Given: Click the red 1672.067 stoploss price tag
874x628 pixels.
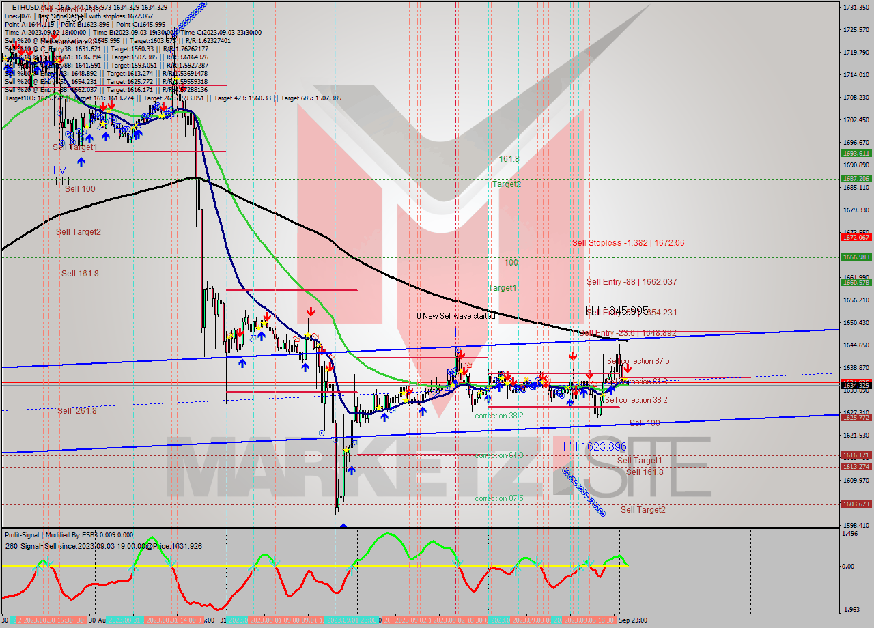Looking at the screenshot, I should click(x=856, y=238).
